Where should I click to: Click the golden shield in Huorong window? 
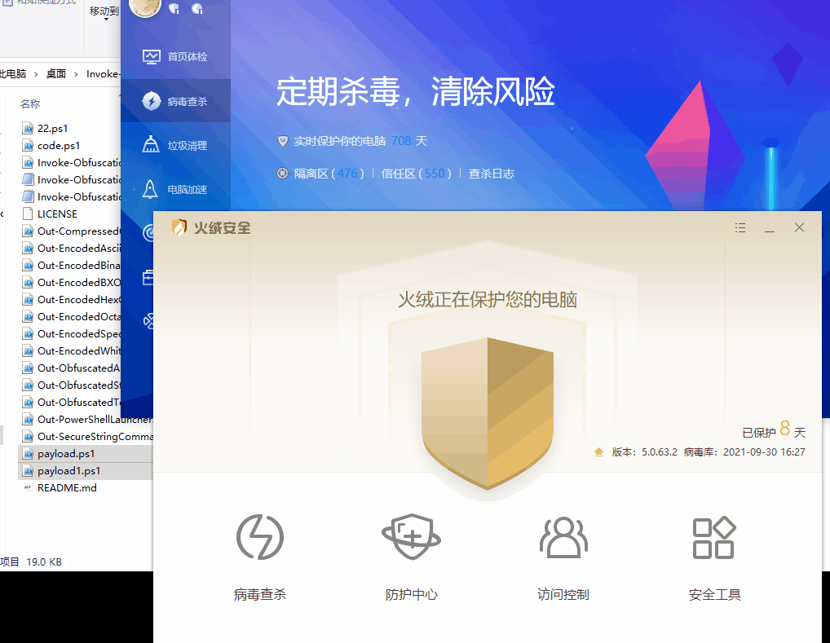[488, 413]
